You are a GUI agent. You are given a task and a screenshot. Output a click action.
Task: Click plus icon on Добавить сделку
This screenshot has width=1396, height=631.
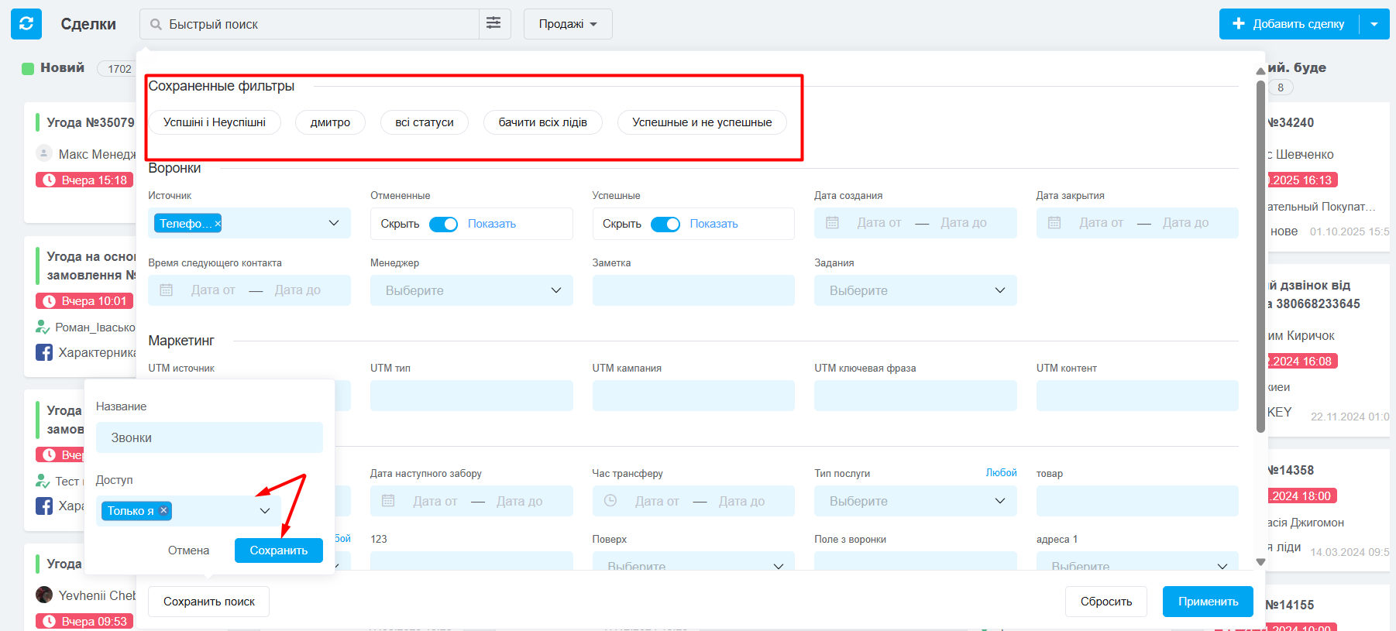click(1238, 24)
